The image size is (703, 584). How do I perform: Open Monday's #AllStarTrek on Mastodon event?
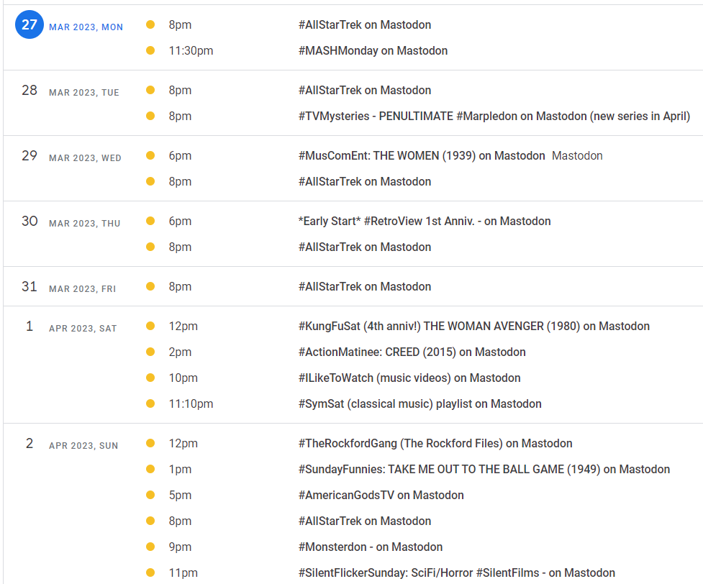coord(365,24)
